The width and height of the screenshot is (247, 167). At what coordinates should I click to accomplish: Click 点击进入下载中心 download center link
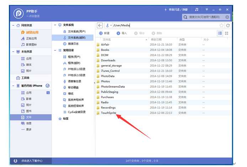(x=32, y=161)
